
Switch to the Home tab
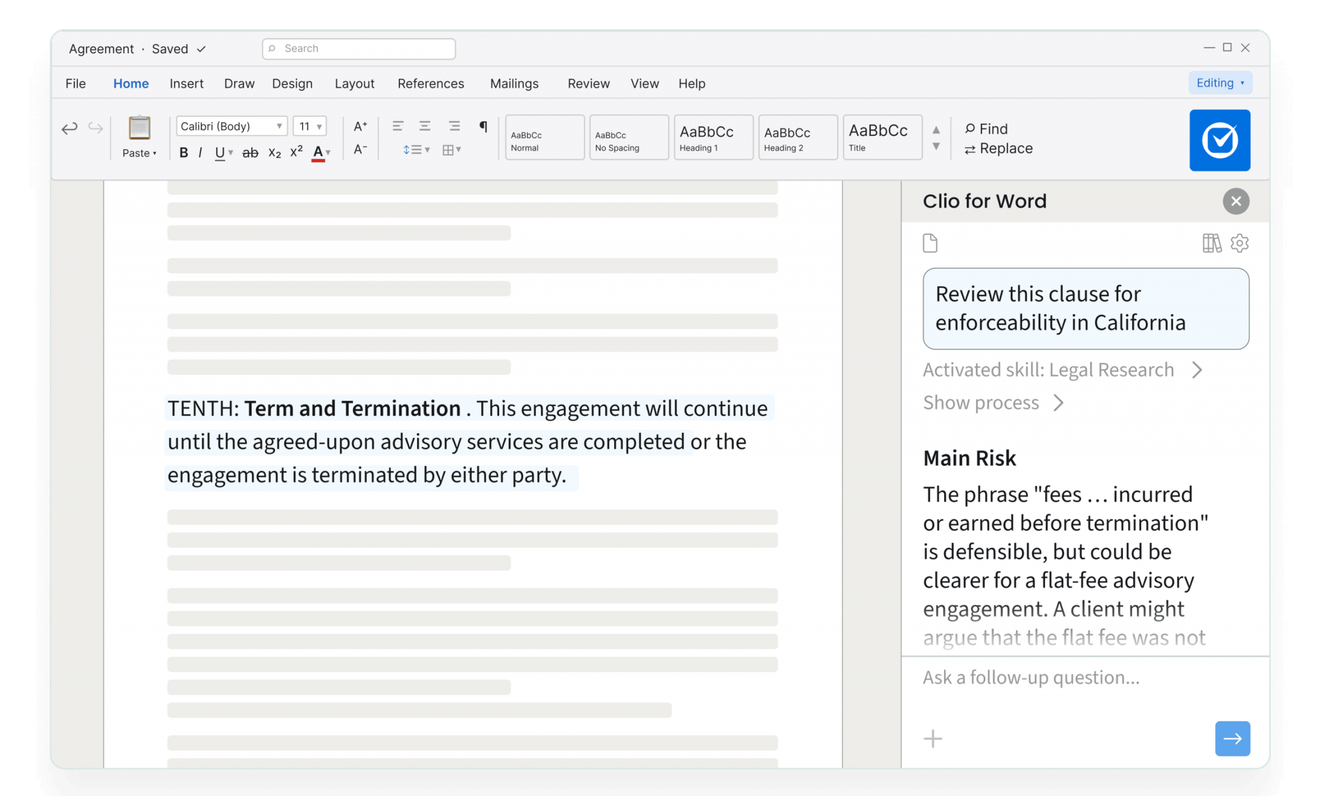131,84
